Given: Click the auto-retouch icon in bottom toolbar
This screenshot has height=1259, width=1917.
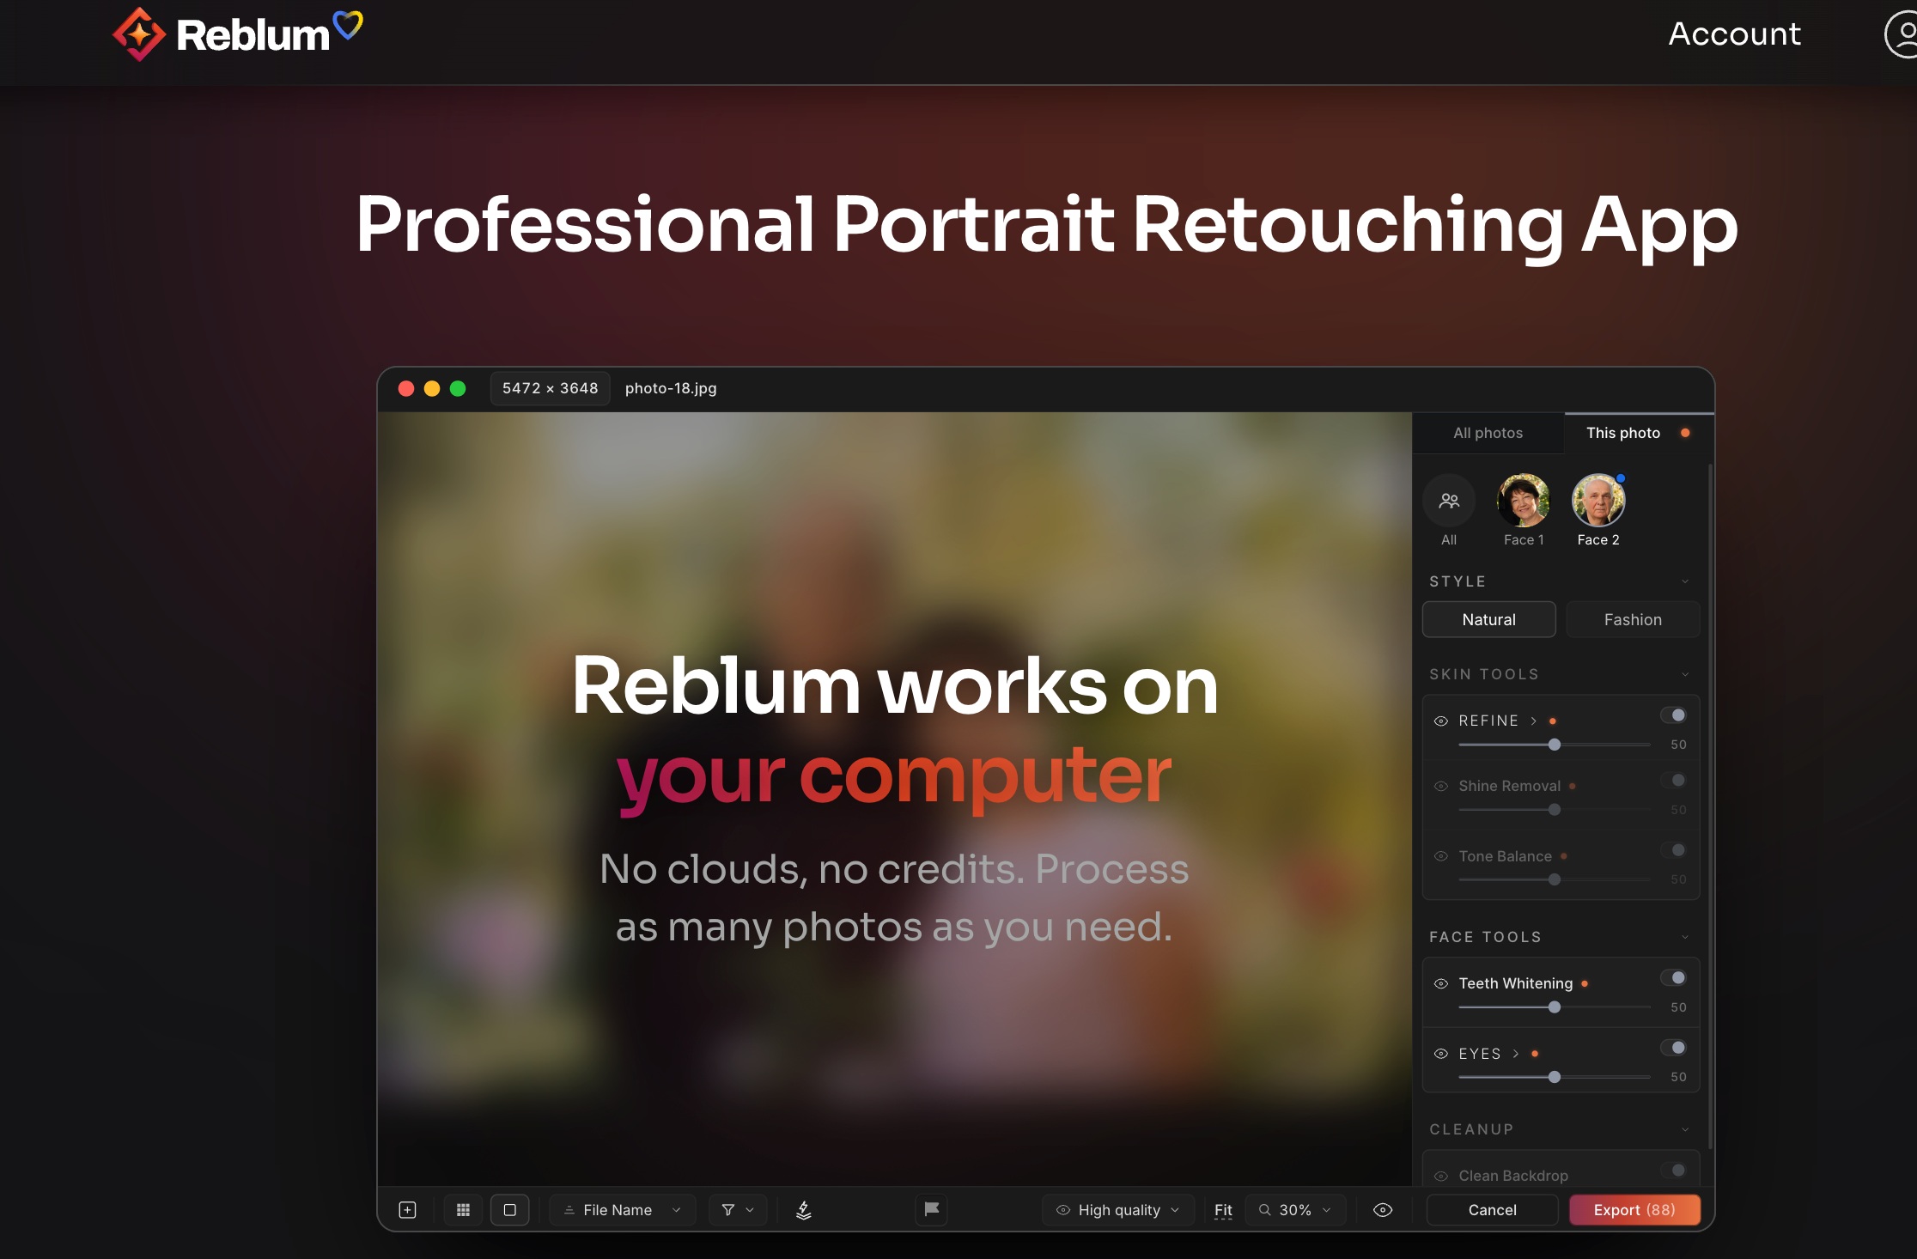Looking at the screenshot, I should tap(804, 1210).
